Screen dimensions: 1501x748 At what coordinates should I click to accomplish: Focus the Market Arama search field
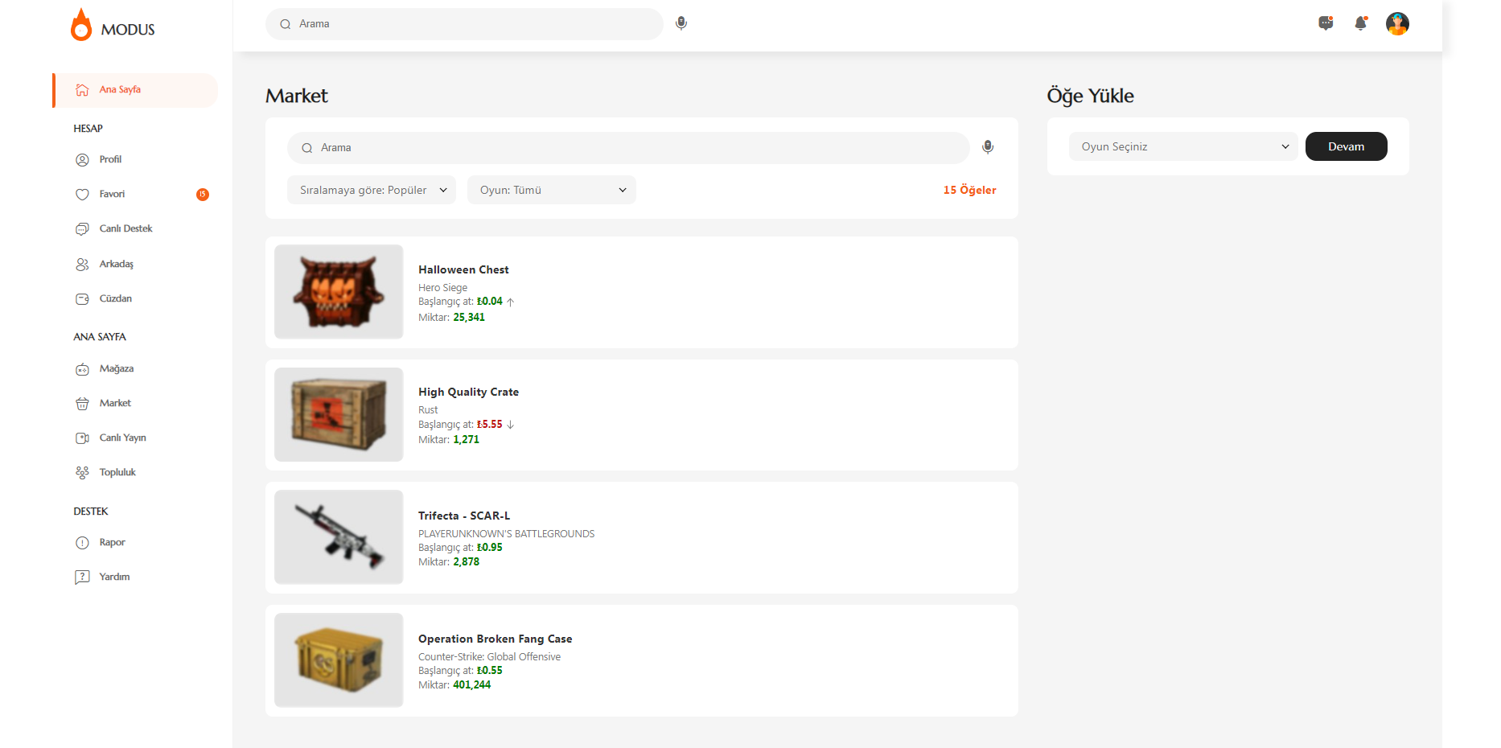628,148
